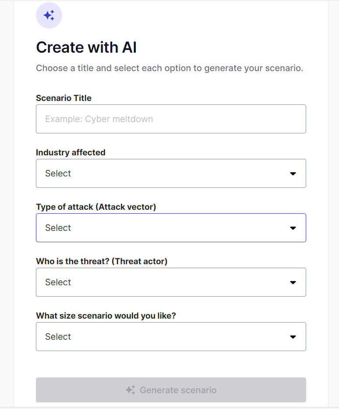Focus the Scenario Title text input
Screen dimensions: 339x409
pos(171,119)
